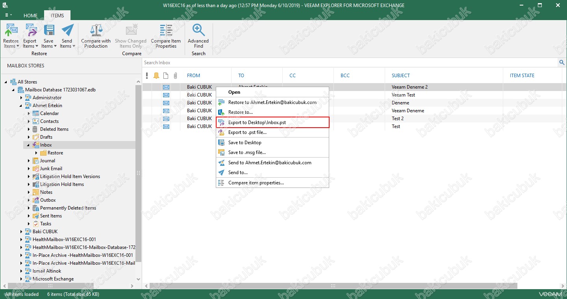
Task: Click the Export Items ribbon icon
Action: pos(30,30)
